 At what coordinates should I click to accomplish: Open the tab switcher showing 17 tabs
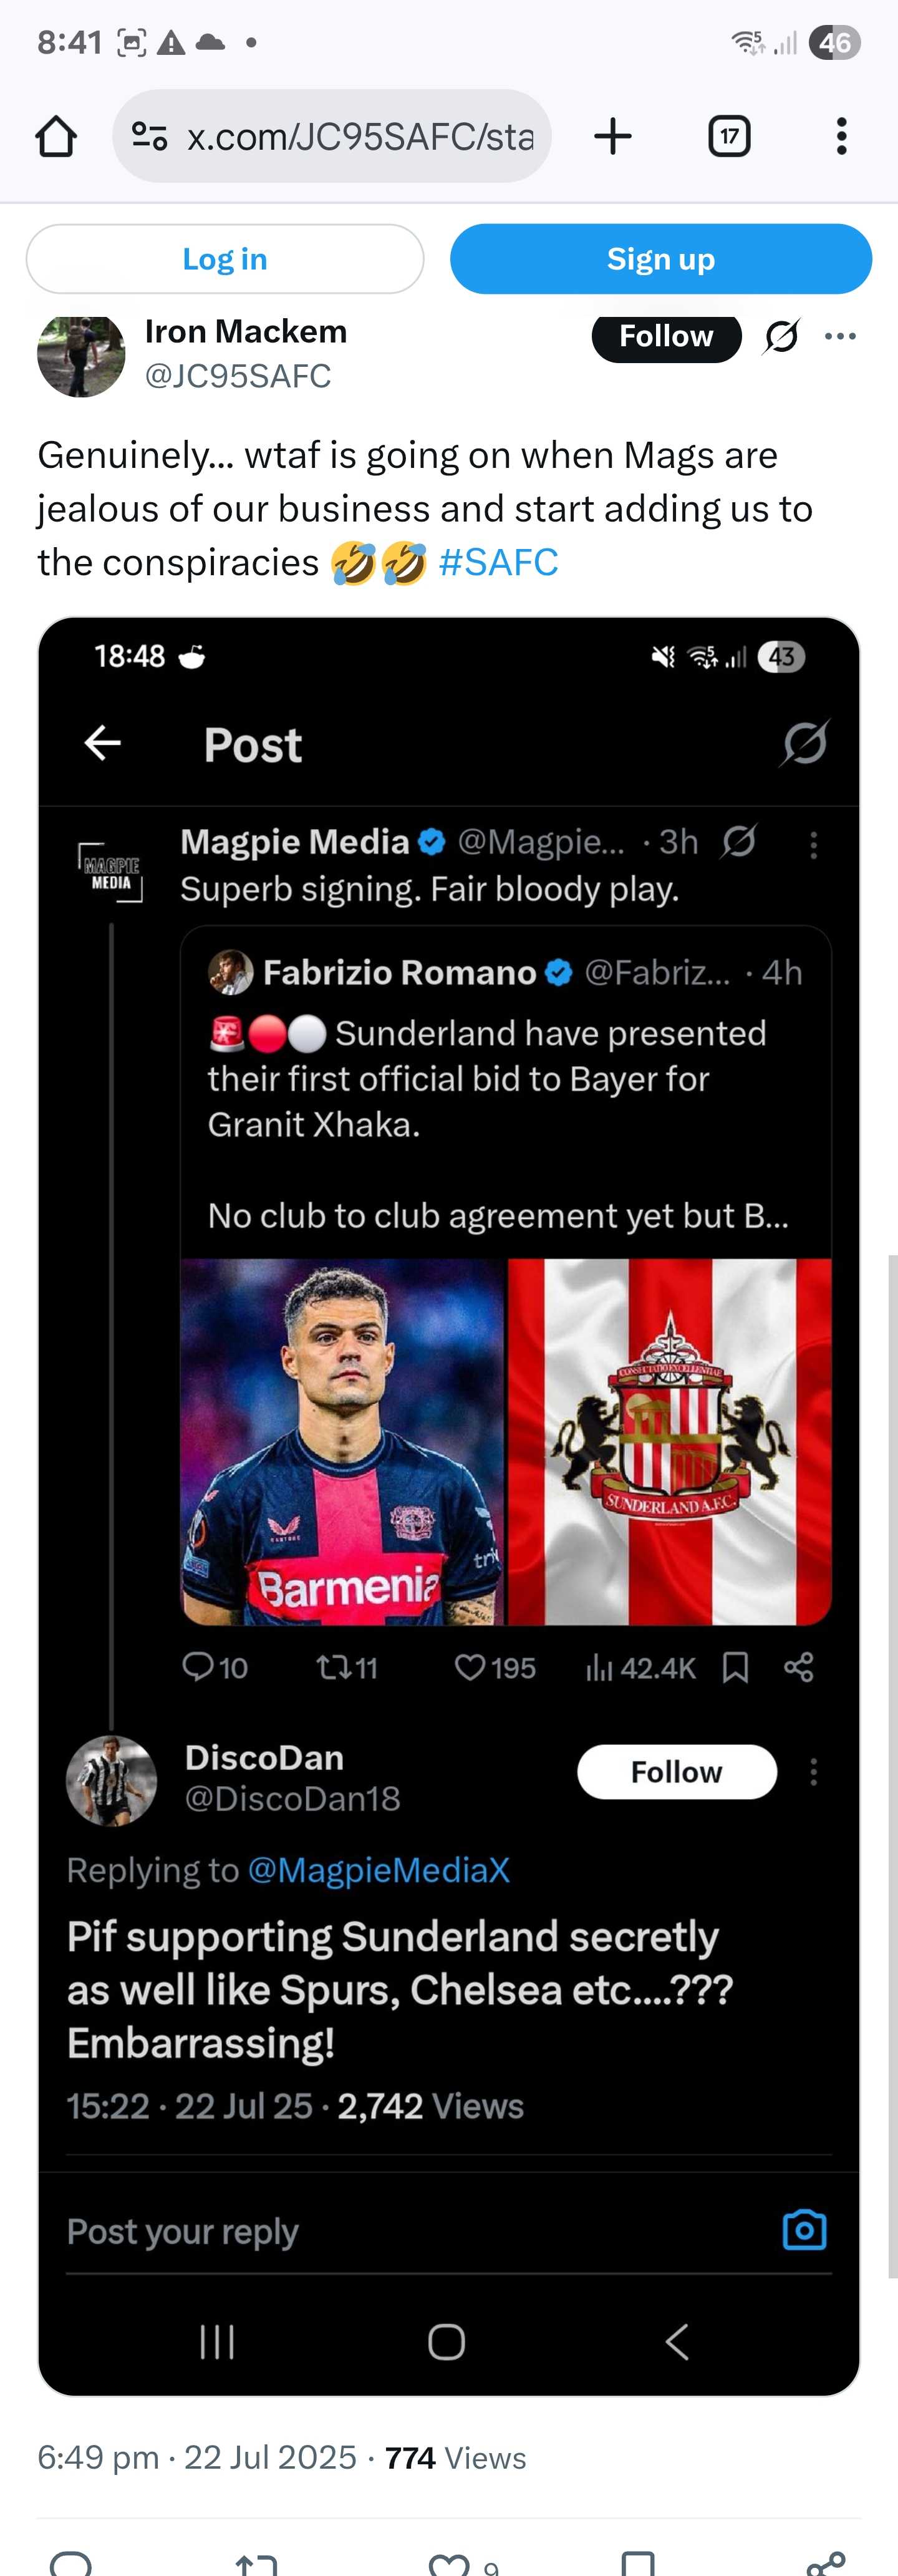(x=729, y=136)
